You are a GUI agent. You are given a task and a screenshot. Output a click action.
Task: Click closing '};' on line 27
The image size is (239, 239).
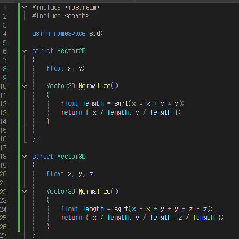click(35, 235)
